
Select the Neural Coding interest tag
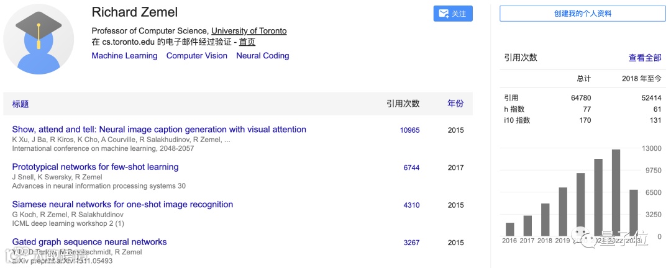(x=262, y=56)
